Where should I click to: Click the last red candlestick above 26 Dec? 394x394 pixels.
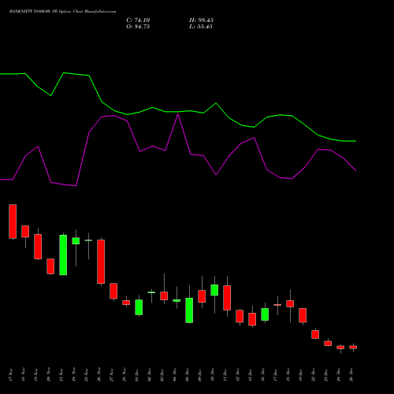coord(353,348)
